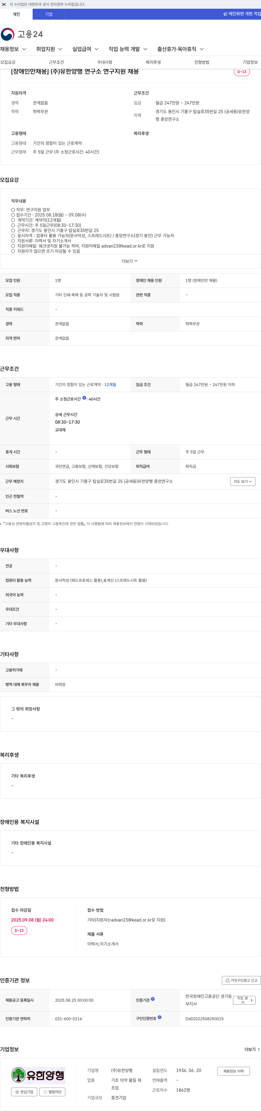The image size is (261, 1111).
Task: Click the 접수기간 line in 직무내용
Action: pyautogui.click(x=49, y=215)
